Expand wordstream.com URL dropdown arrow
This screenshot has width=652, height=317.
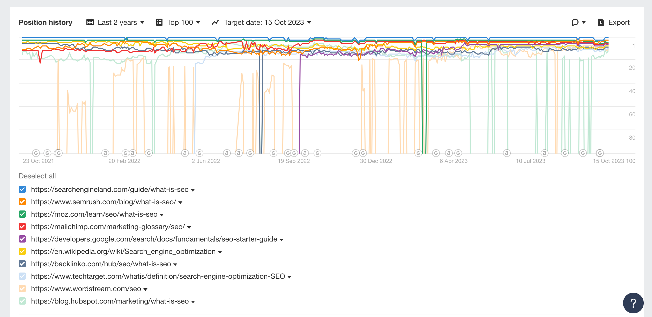point(145,289)
